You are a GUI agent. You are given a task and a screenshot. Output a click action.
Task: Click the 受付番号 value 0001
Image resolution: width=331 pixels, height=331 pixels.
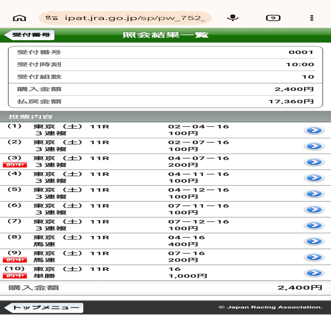pyautogui.click(x=301, y=52)
